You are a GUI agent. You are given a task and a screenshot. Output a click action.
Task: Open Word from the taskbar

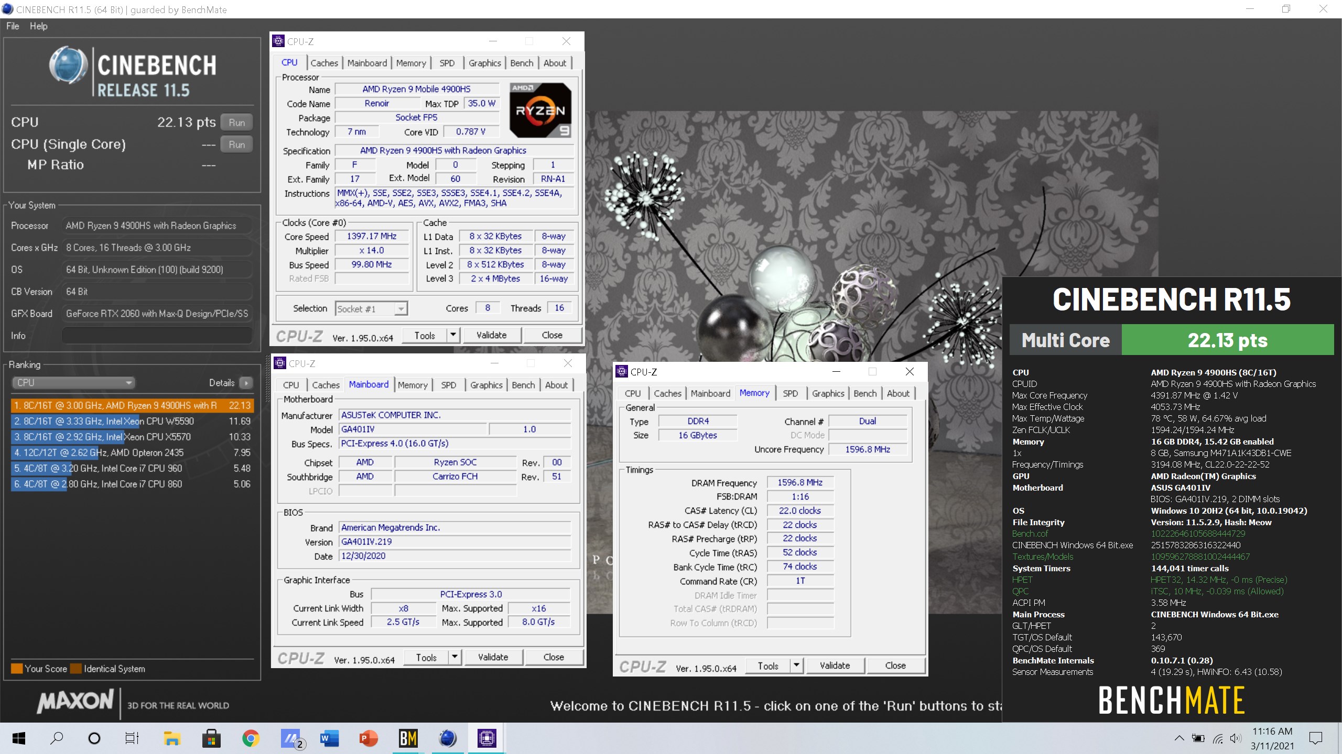click(329, 738)
